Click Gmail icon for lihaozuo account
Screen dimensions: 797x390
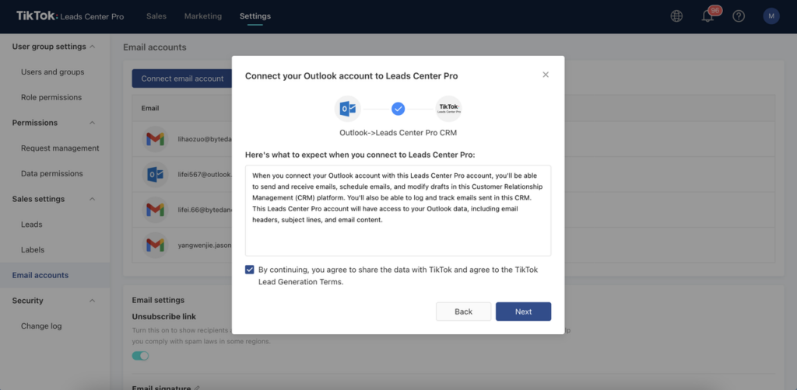tap(155, 138)
